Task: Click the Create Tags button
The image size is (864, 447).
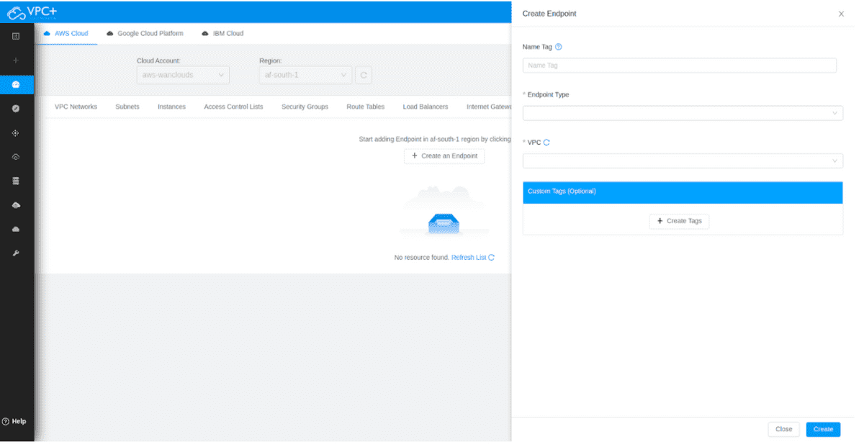Action: pos(679,221)
